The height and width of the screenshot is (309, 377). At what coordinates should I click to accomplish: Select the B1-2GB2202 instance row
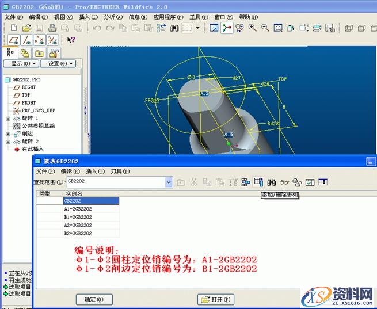pyautogui.click(x=91, y=217)
